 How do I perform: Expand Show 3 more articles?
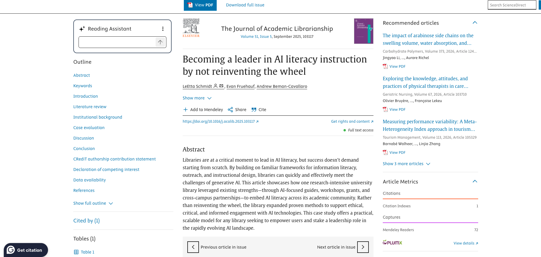[x=406, y=164]
